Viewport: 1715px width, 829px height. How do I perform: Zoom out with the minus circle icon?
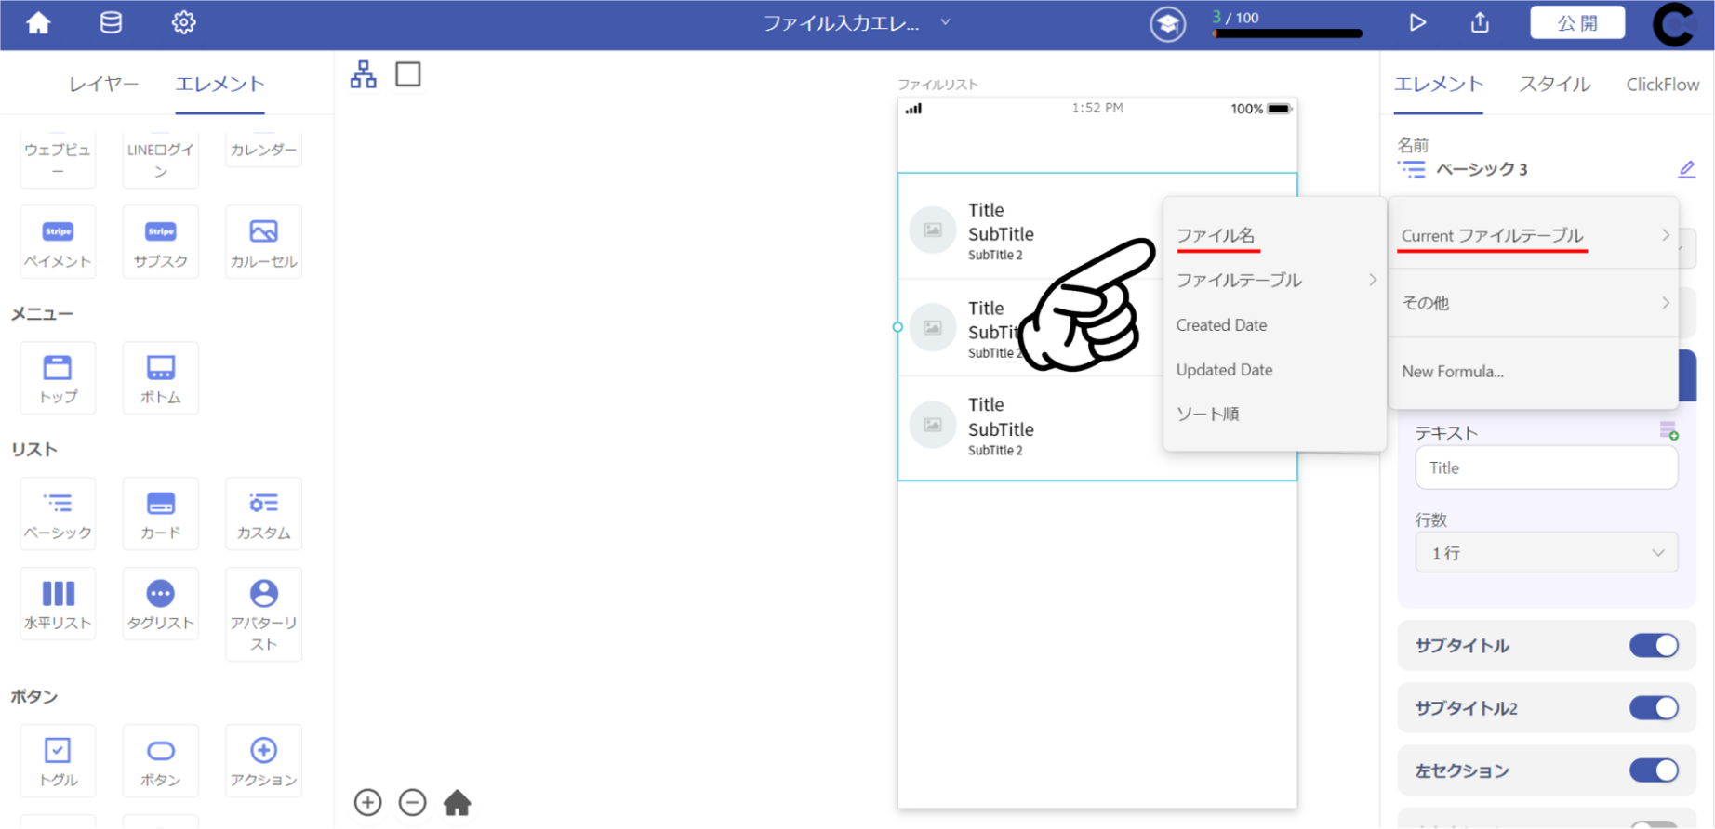(x=412, y=802)
